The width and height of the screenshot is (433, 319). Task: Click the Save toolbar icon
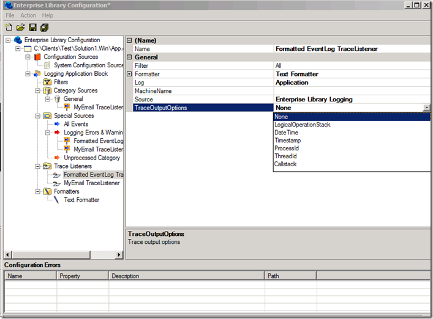(32, 28)
